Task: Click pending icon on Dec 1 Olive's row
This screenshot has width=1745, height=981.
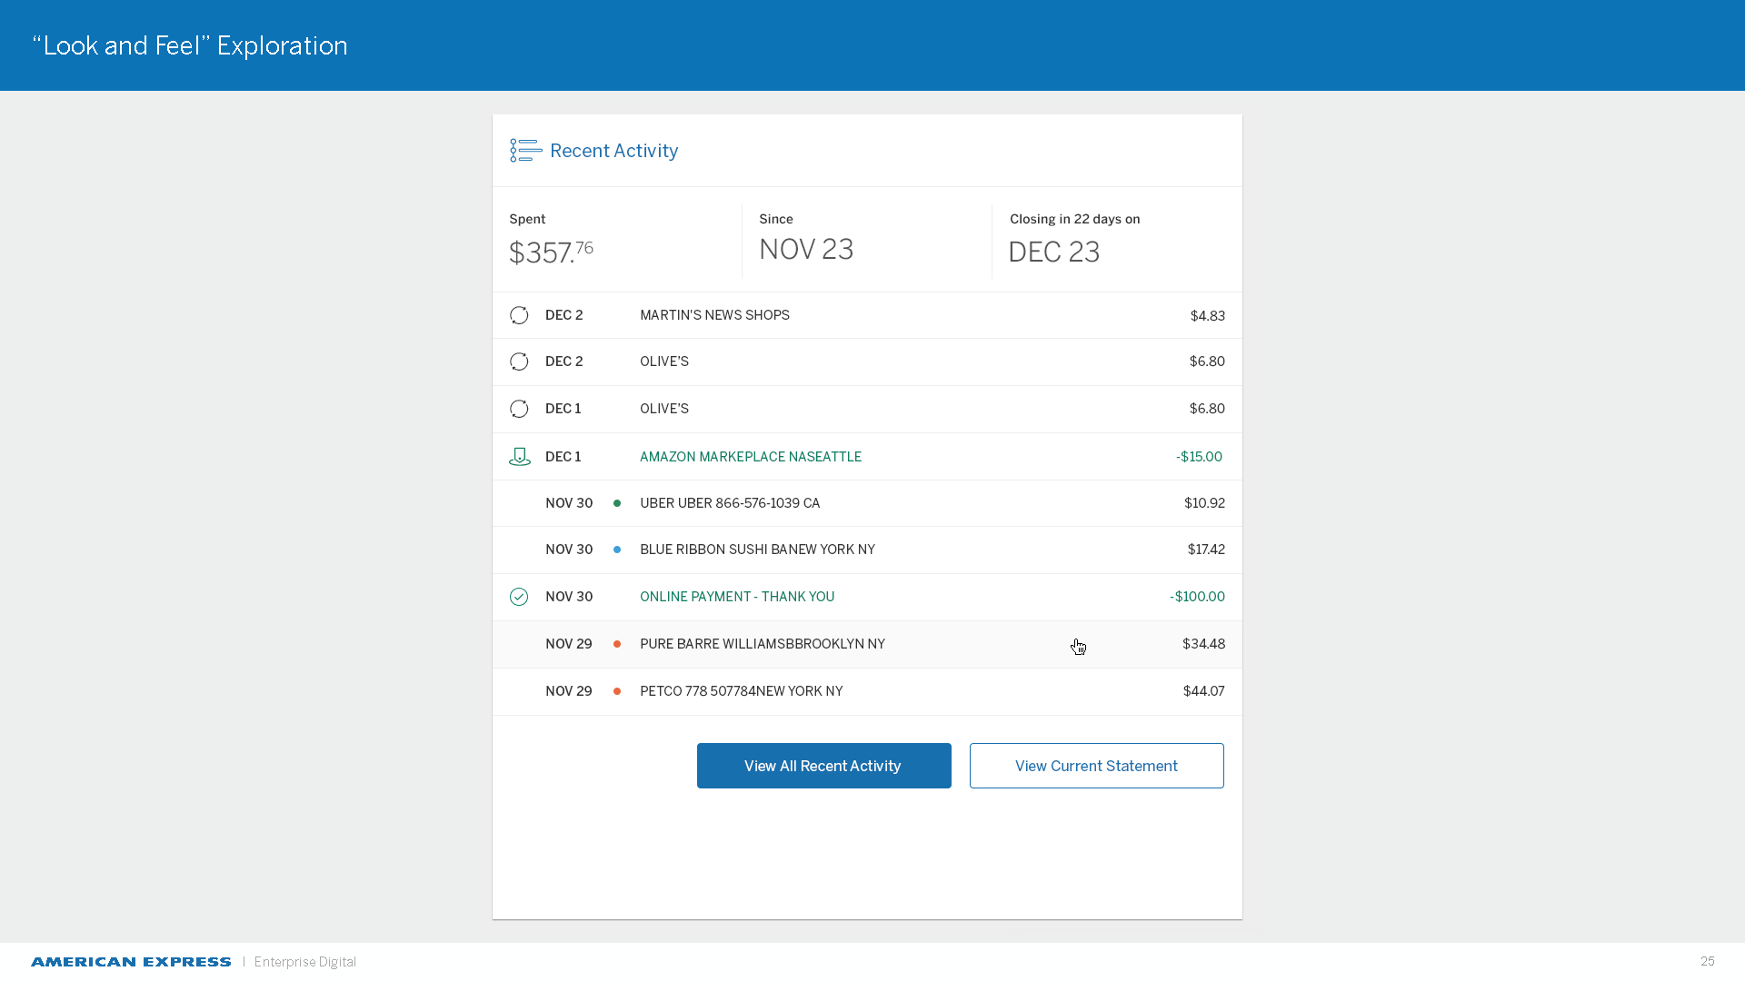Action: (519, 409)
